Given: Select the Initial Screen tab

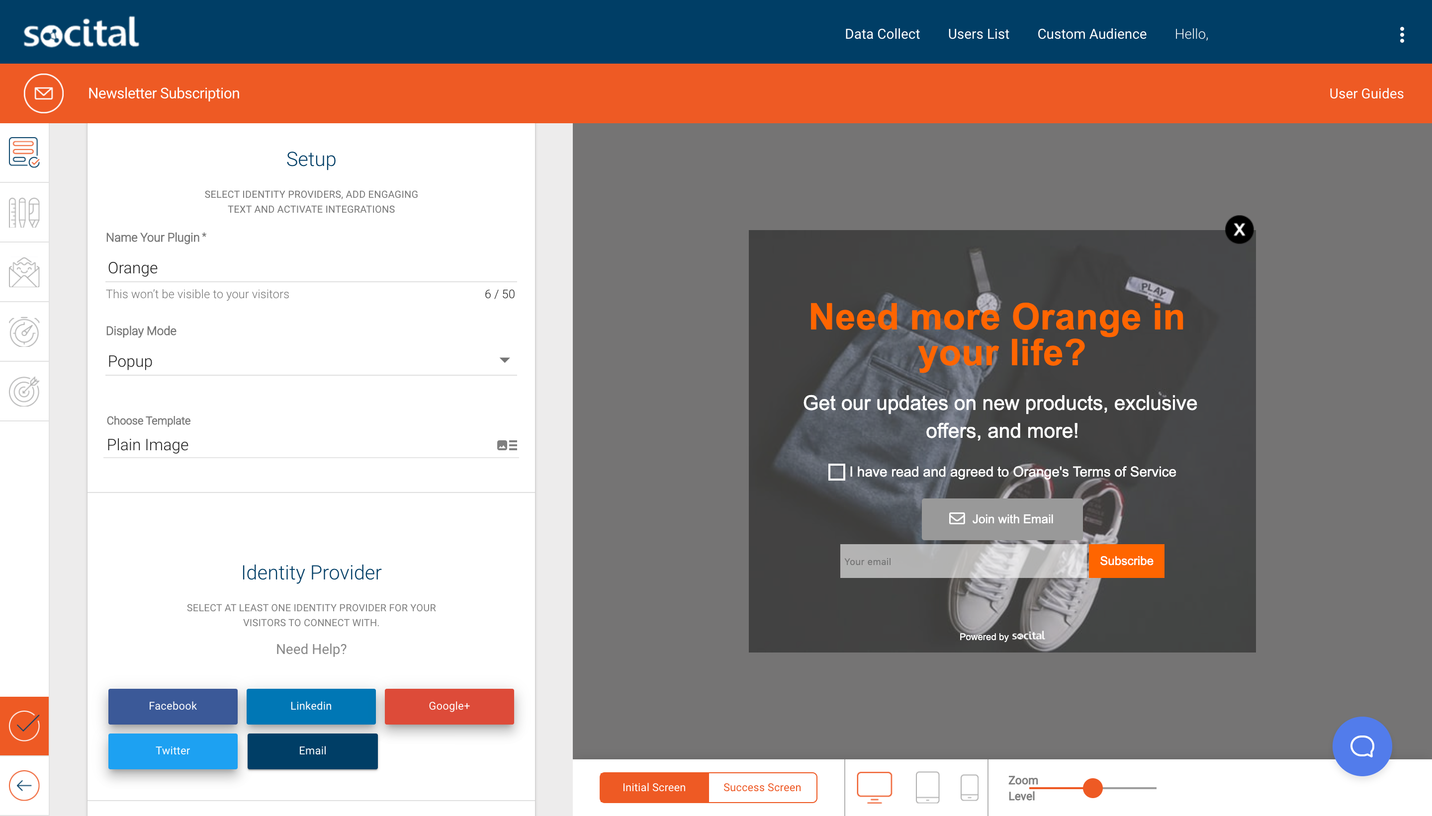Looking at the screenshot, I should click(x=654, y=787).
